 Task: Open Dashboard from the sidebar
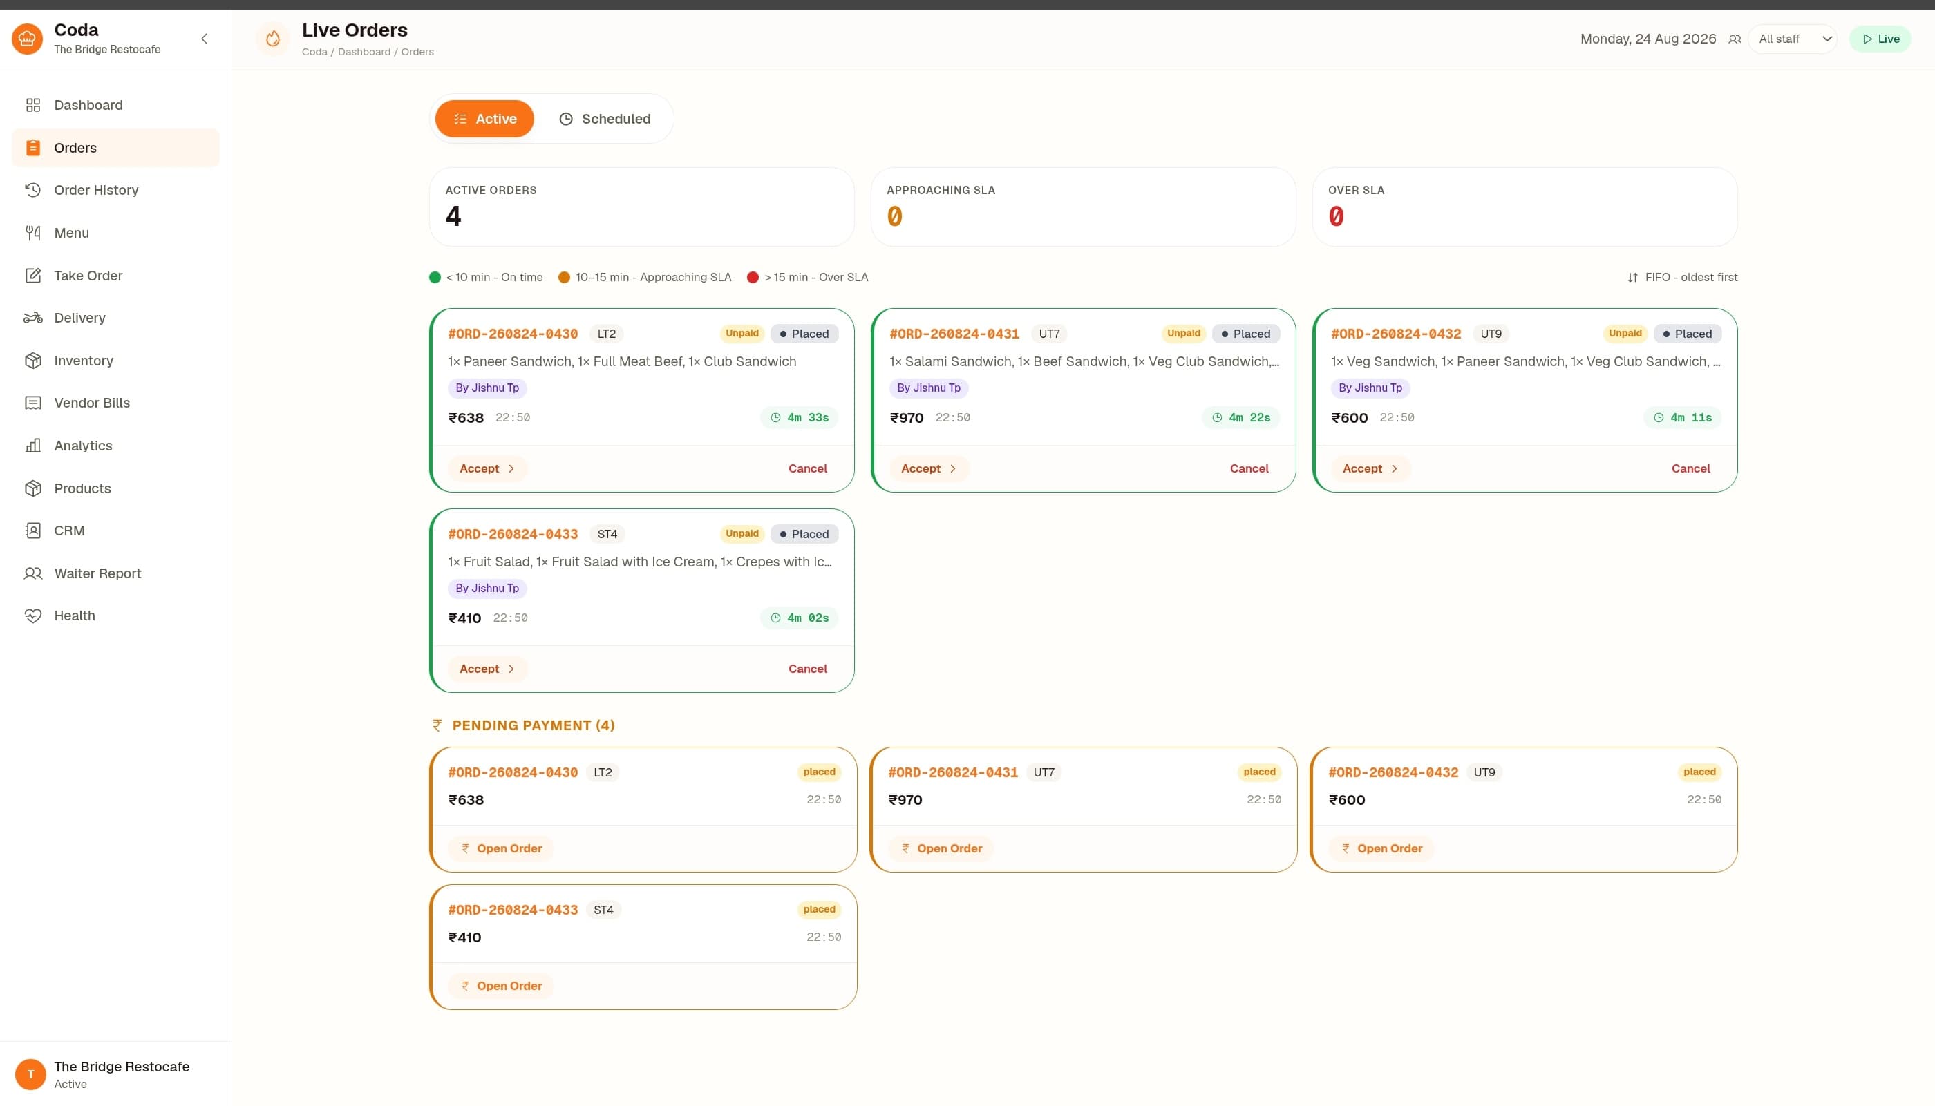click(x=115, y=105)
